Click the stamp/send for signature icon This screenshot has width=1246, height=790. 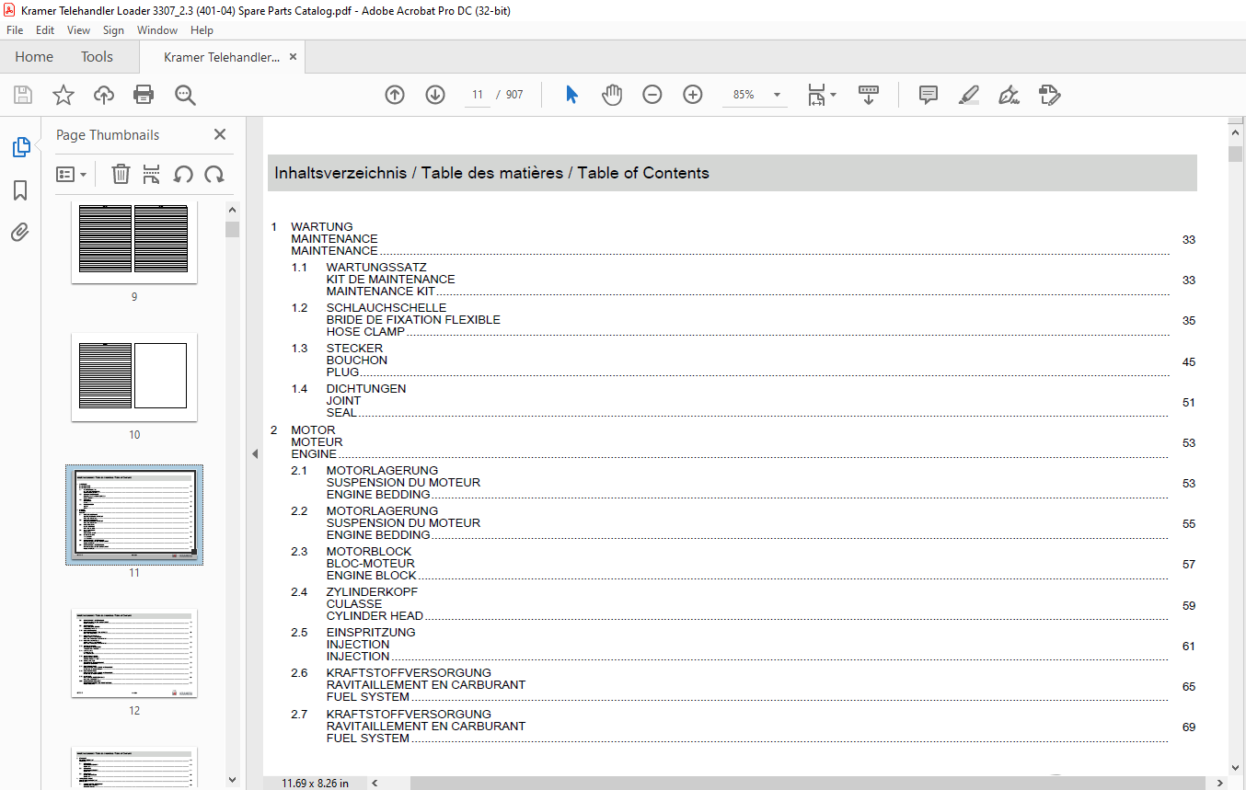click(1049, 95)
